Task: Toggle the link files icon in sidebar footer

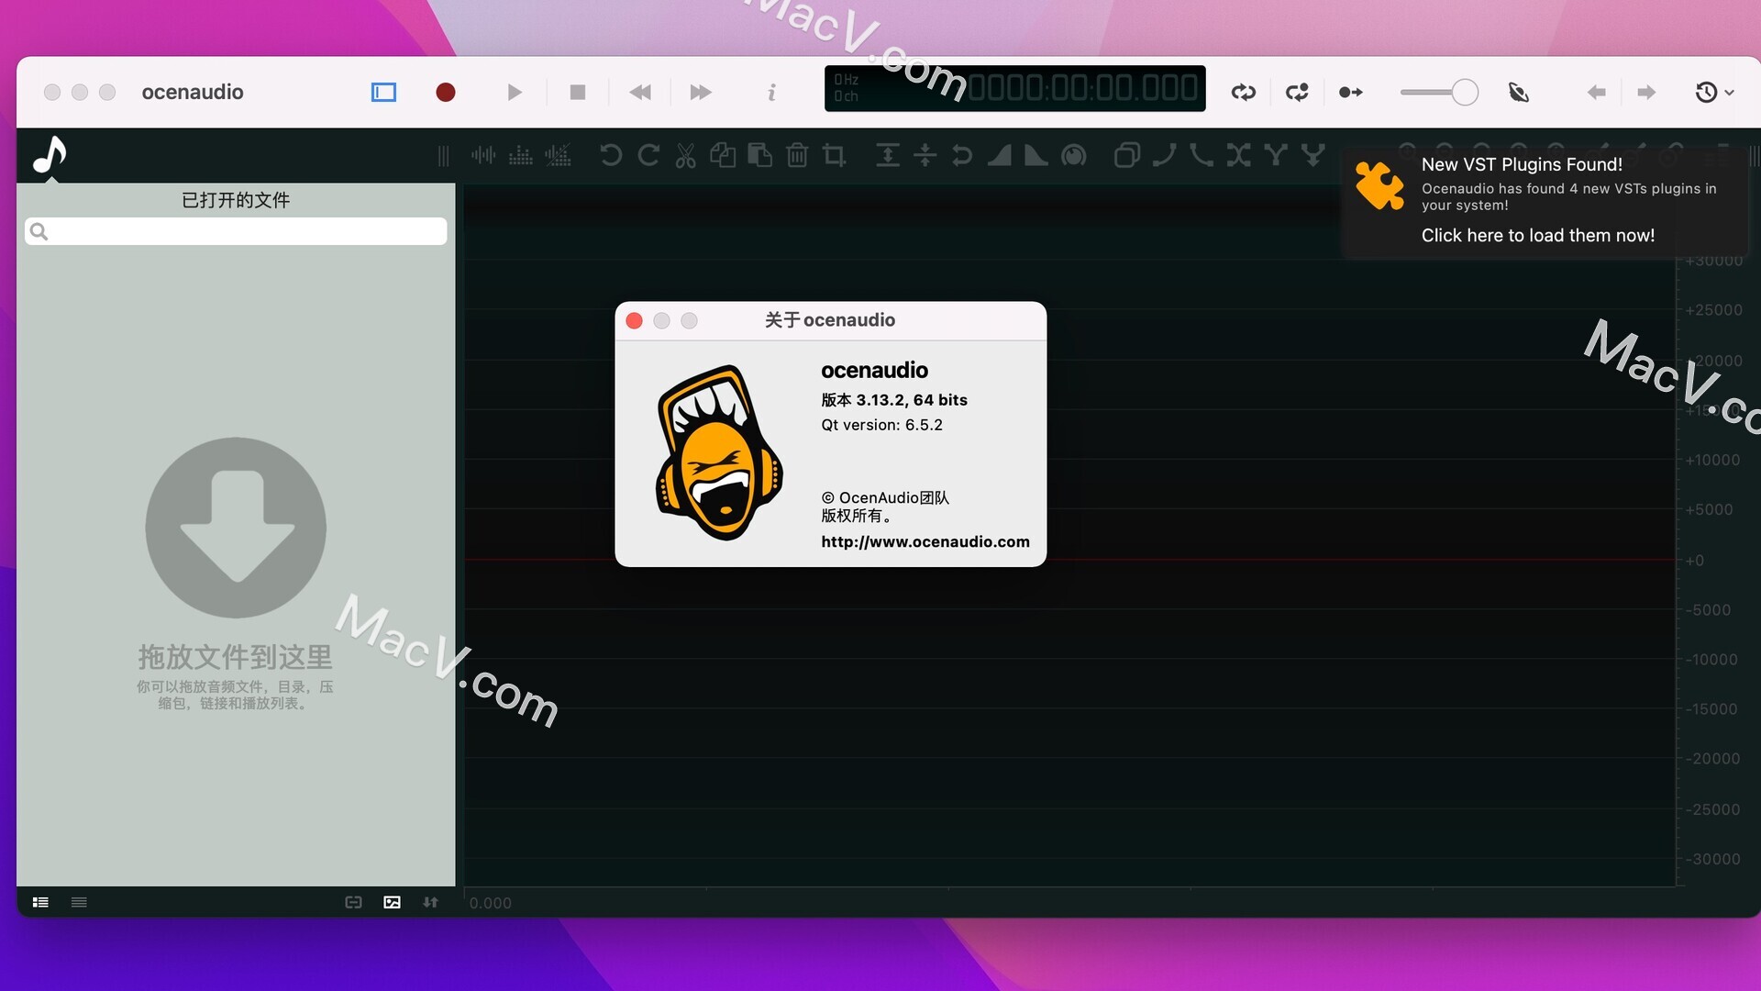Action: 353,902
